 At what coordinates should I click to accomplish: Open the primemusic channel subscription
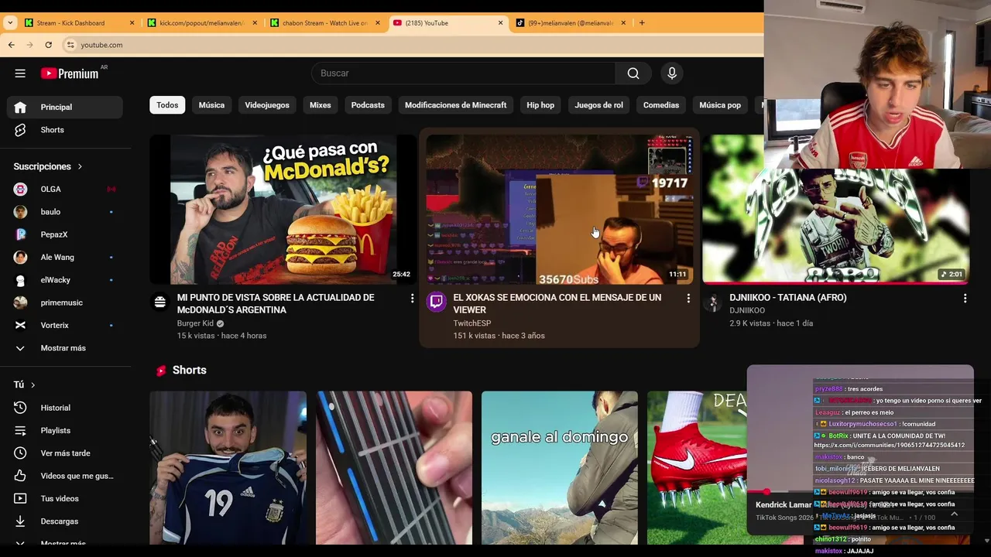tap(65, 302)
